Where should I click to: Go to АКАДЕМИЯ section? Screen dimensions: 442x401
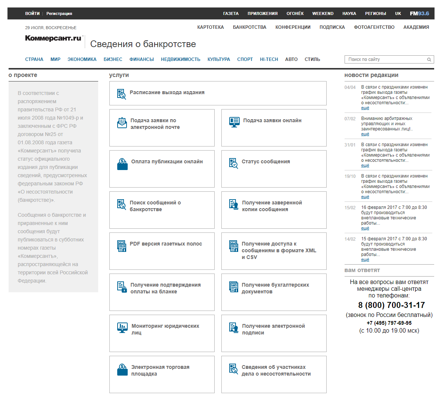point(416,27)
